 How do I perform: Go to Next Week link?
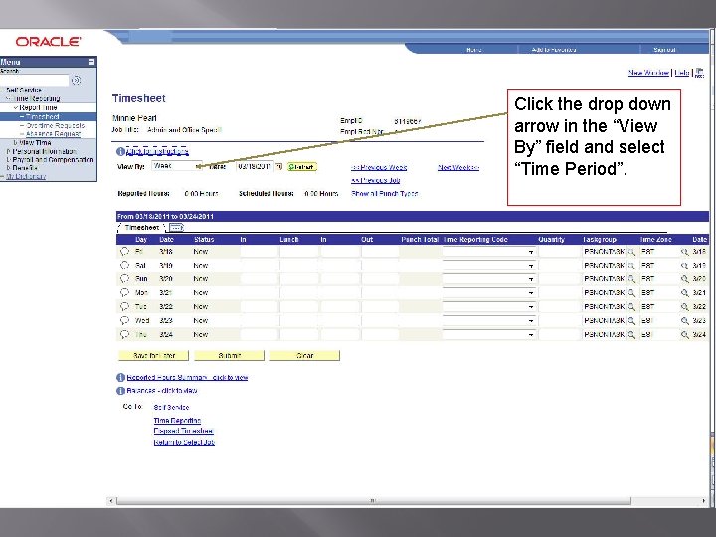pos(458,168)
